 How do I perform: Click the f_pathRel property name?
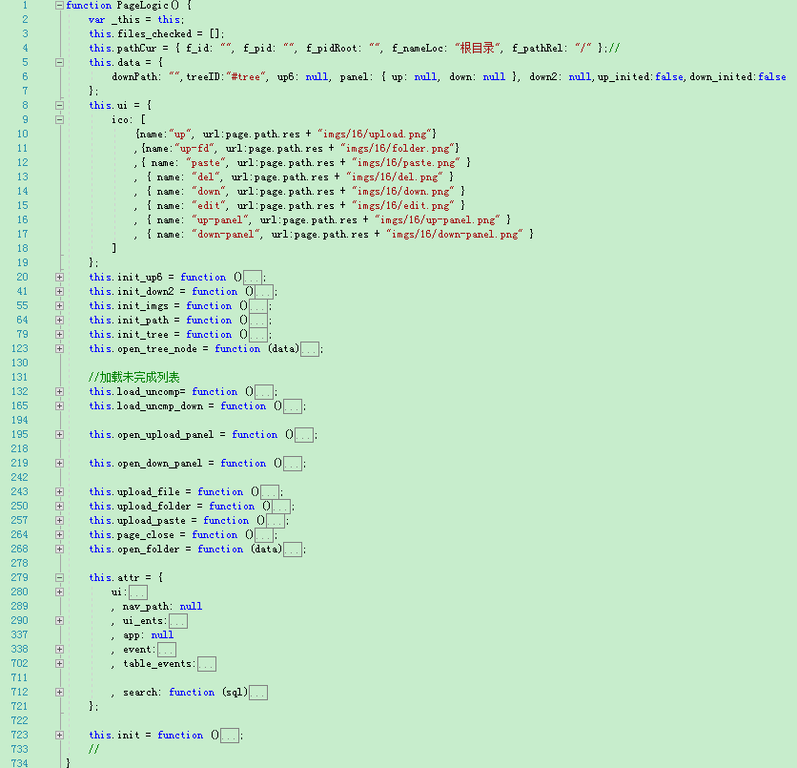click(539, 49)
